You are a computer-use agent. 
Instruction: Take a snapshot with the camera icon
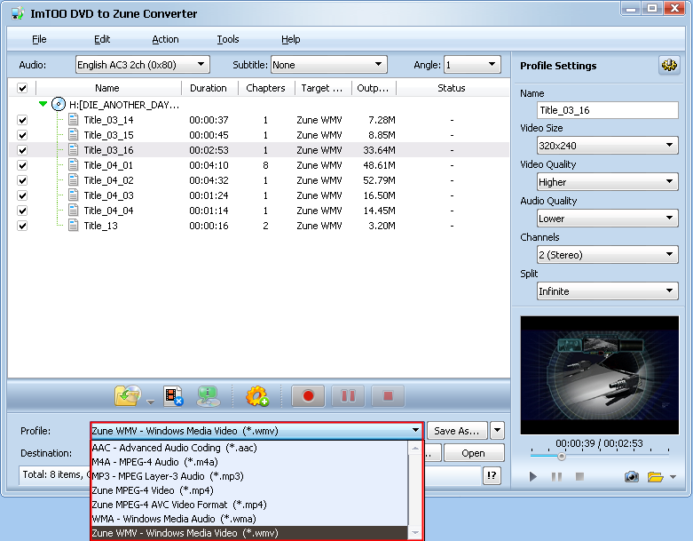632,476
